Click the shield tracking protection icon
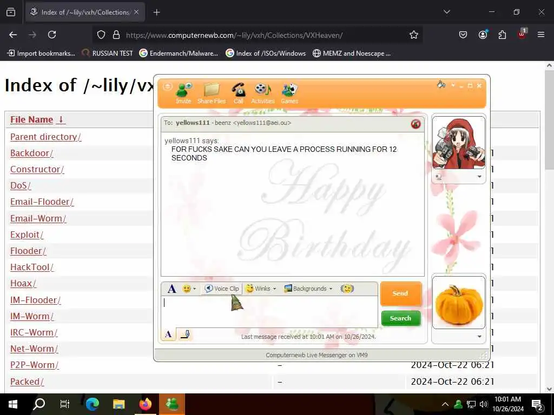This screenshot has height=415, width=554. (x=101, y=35)
